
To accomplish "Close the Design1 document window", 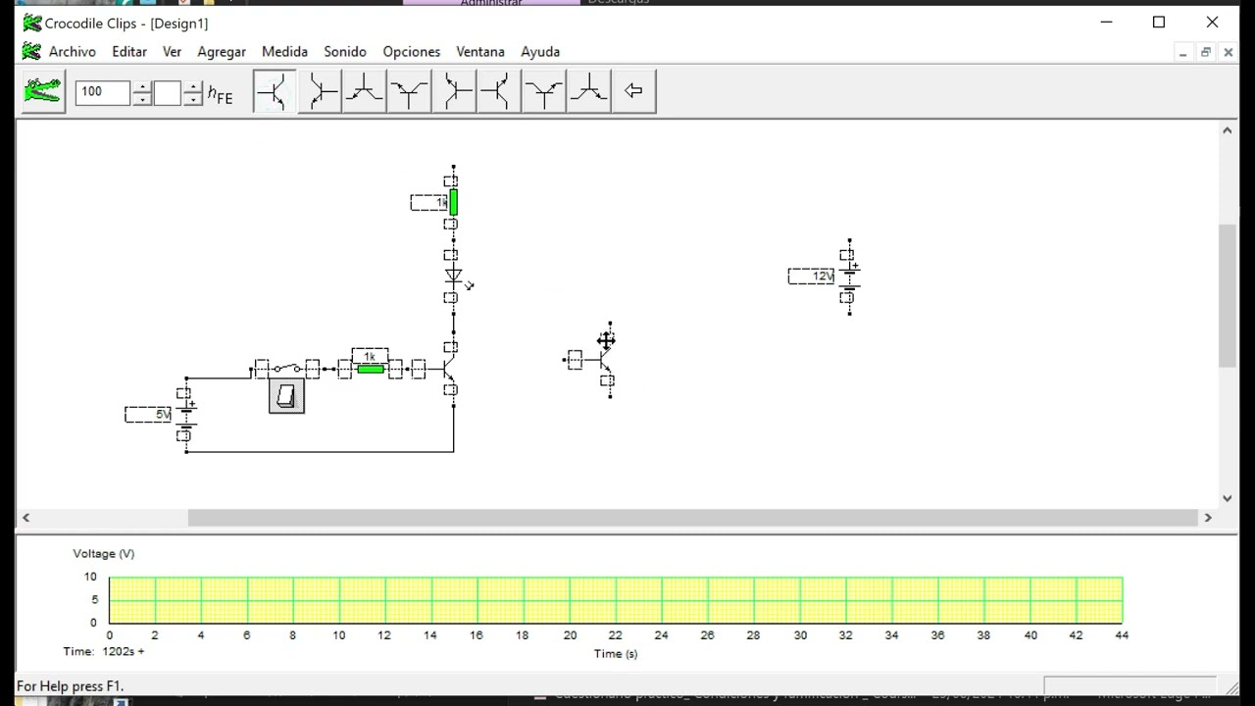I will coord(1228,52).
